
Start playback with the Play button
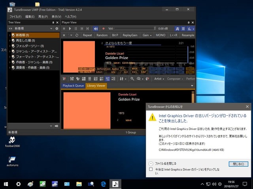click(x=70, y=29)
